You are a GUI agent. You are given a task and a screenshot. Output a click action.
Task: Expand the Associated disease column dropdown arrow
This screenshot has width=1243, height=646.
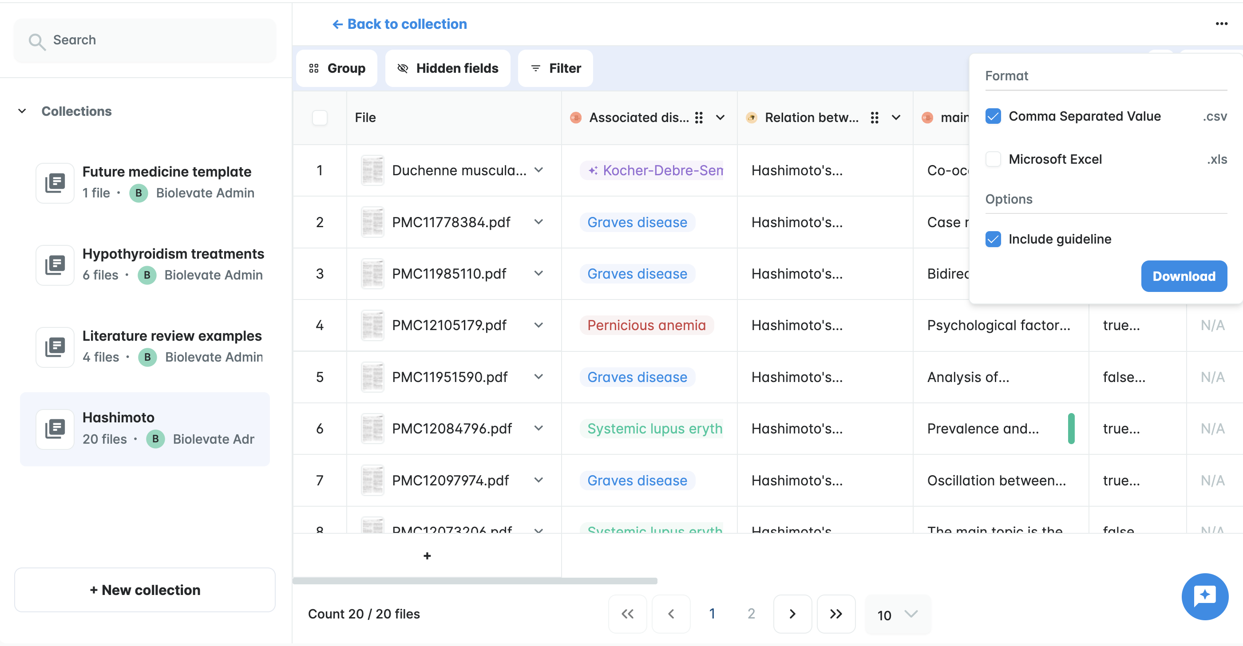[720, 118]
